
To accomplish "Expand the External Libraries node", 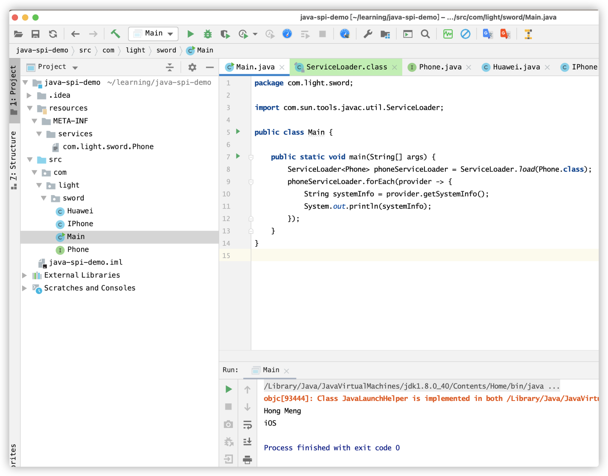I will [x=25, y=275].
